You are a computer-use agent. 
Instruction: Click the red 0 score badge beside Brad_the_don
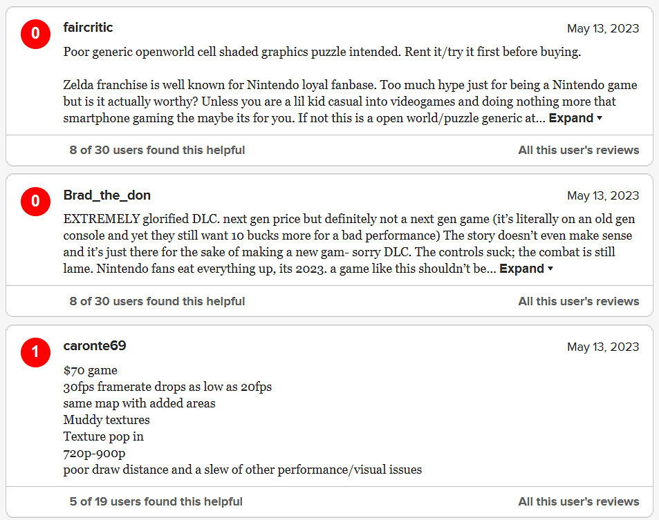[35, 201]
